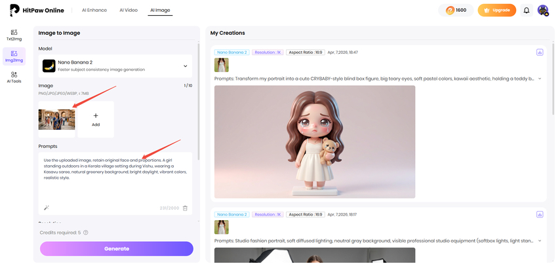Select the uploaded source image thumbnail
Viewport: 560px width, 268px height.
tap(57, 119)
